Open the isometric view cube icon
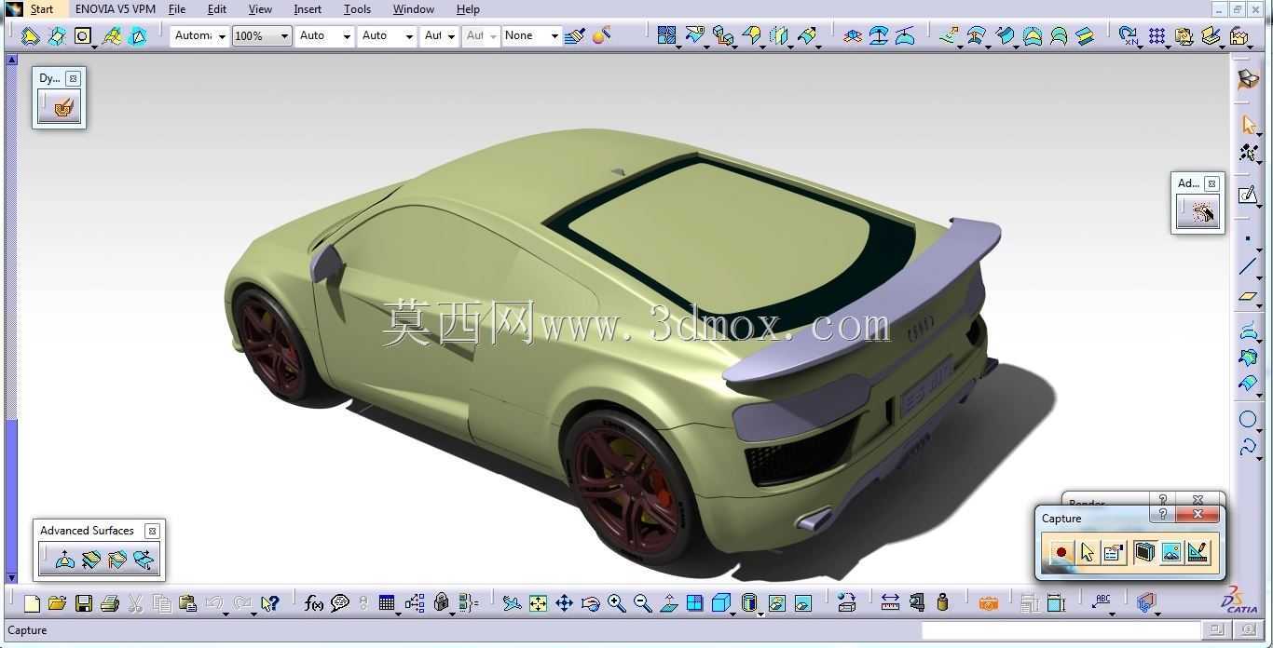This screenshot has width=1273, height=648. coord(720,603)
